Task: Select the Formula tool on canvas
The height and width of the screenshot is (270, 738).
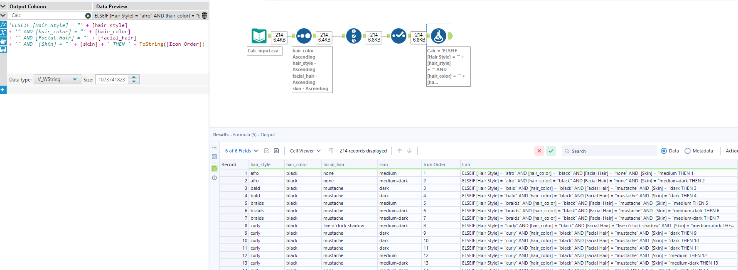Action: click(438, 36)
